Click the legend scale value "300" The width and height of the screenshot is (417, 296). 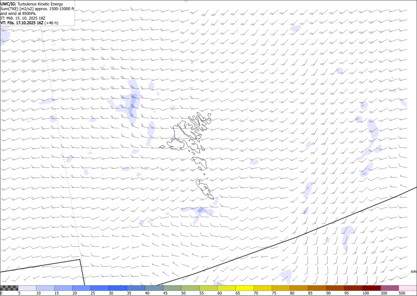pos(384,293)
